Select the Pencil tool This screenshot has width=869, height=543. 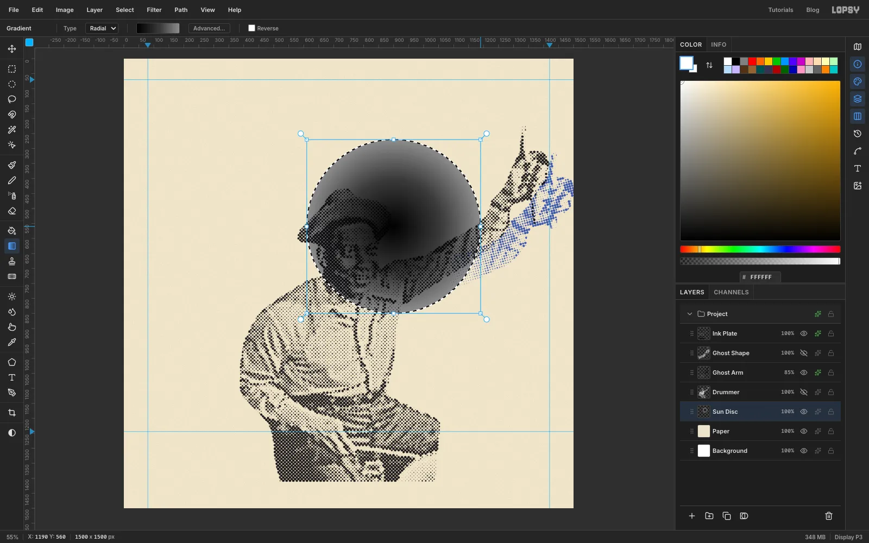[x=12, y=180]
